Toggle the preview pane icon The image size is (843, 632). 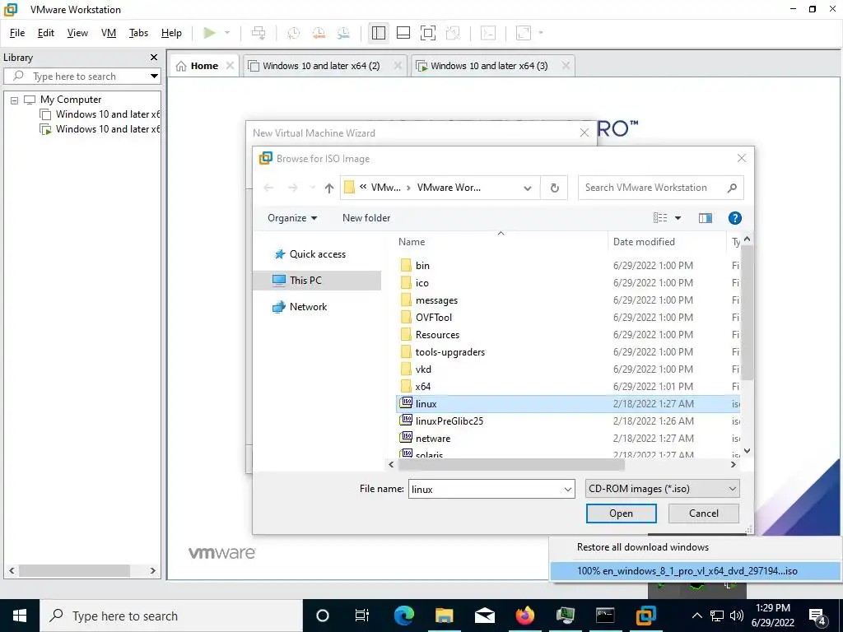pyautogui.click(x=706, y=217)
